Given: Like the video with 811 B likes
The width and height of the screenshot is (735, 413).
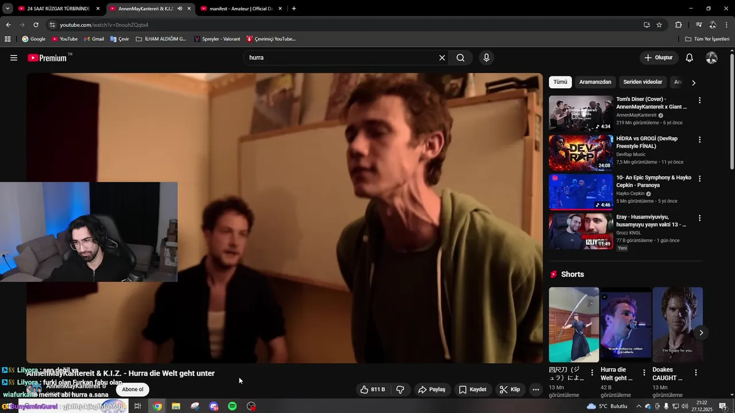Looking at the screenshot, I should [x=373, y=389].
